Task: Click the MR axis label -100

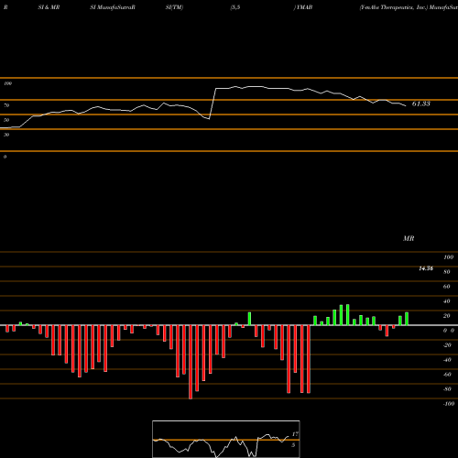Action: tap(449, 404)
